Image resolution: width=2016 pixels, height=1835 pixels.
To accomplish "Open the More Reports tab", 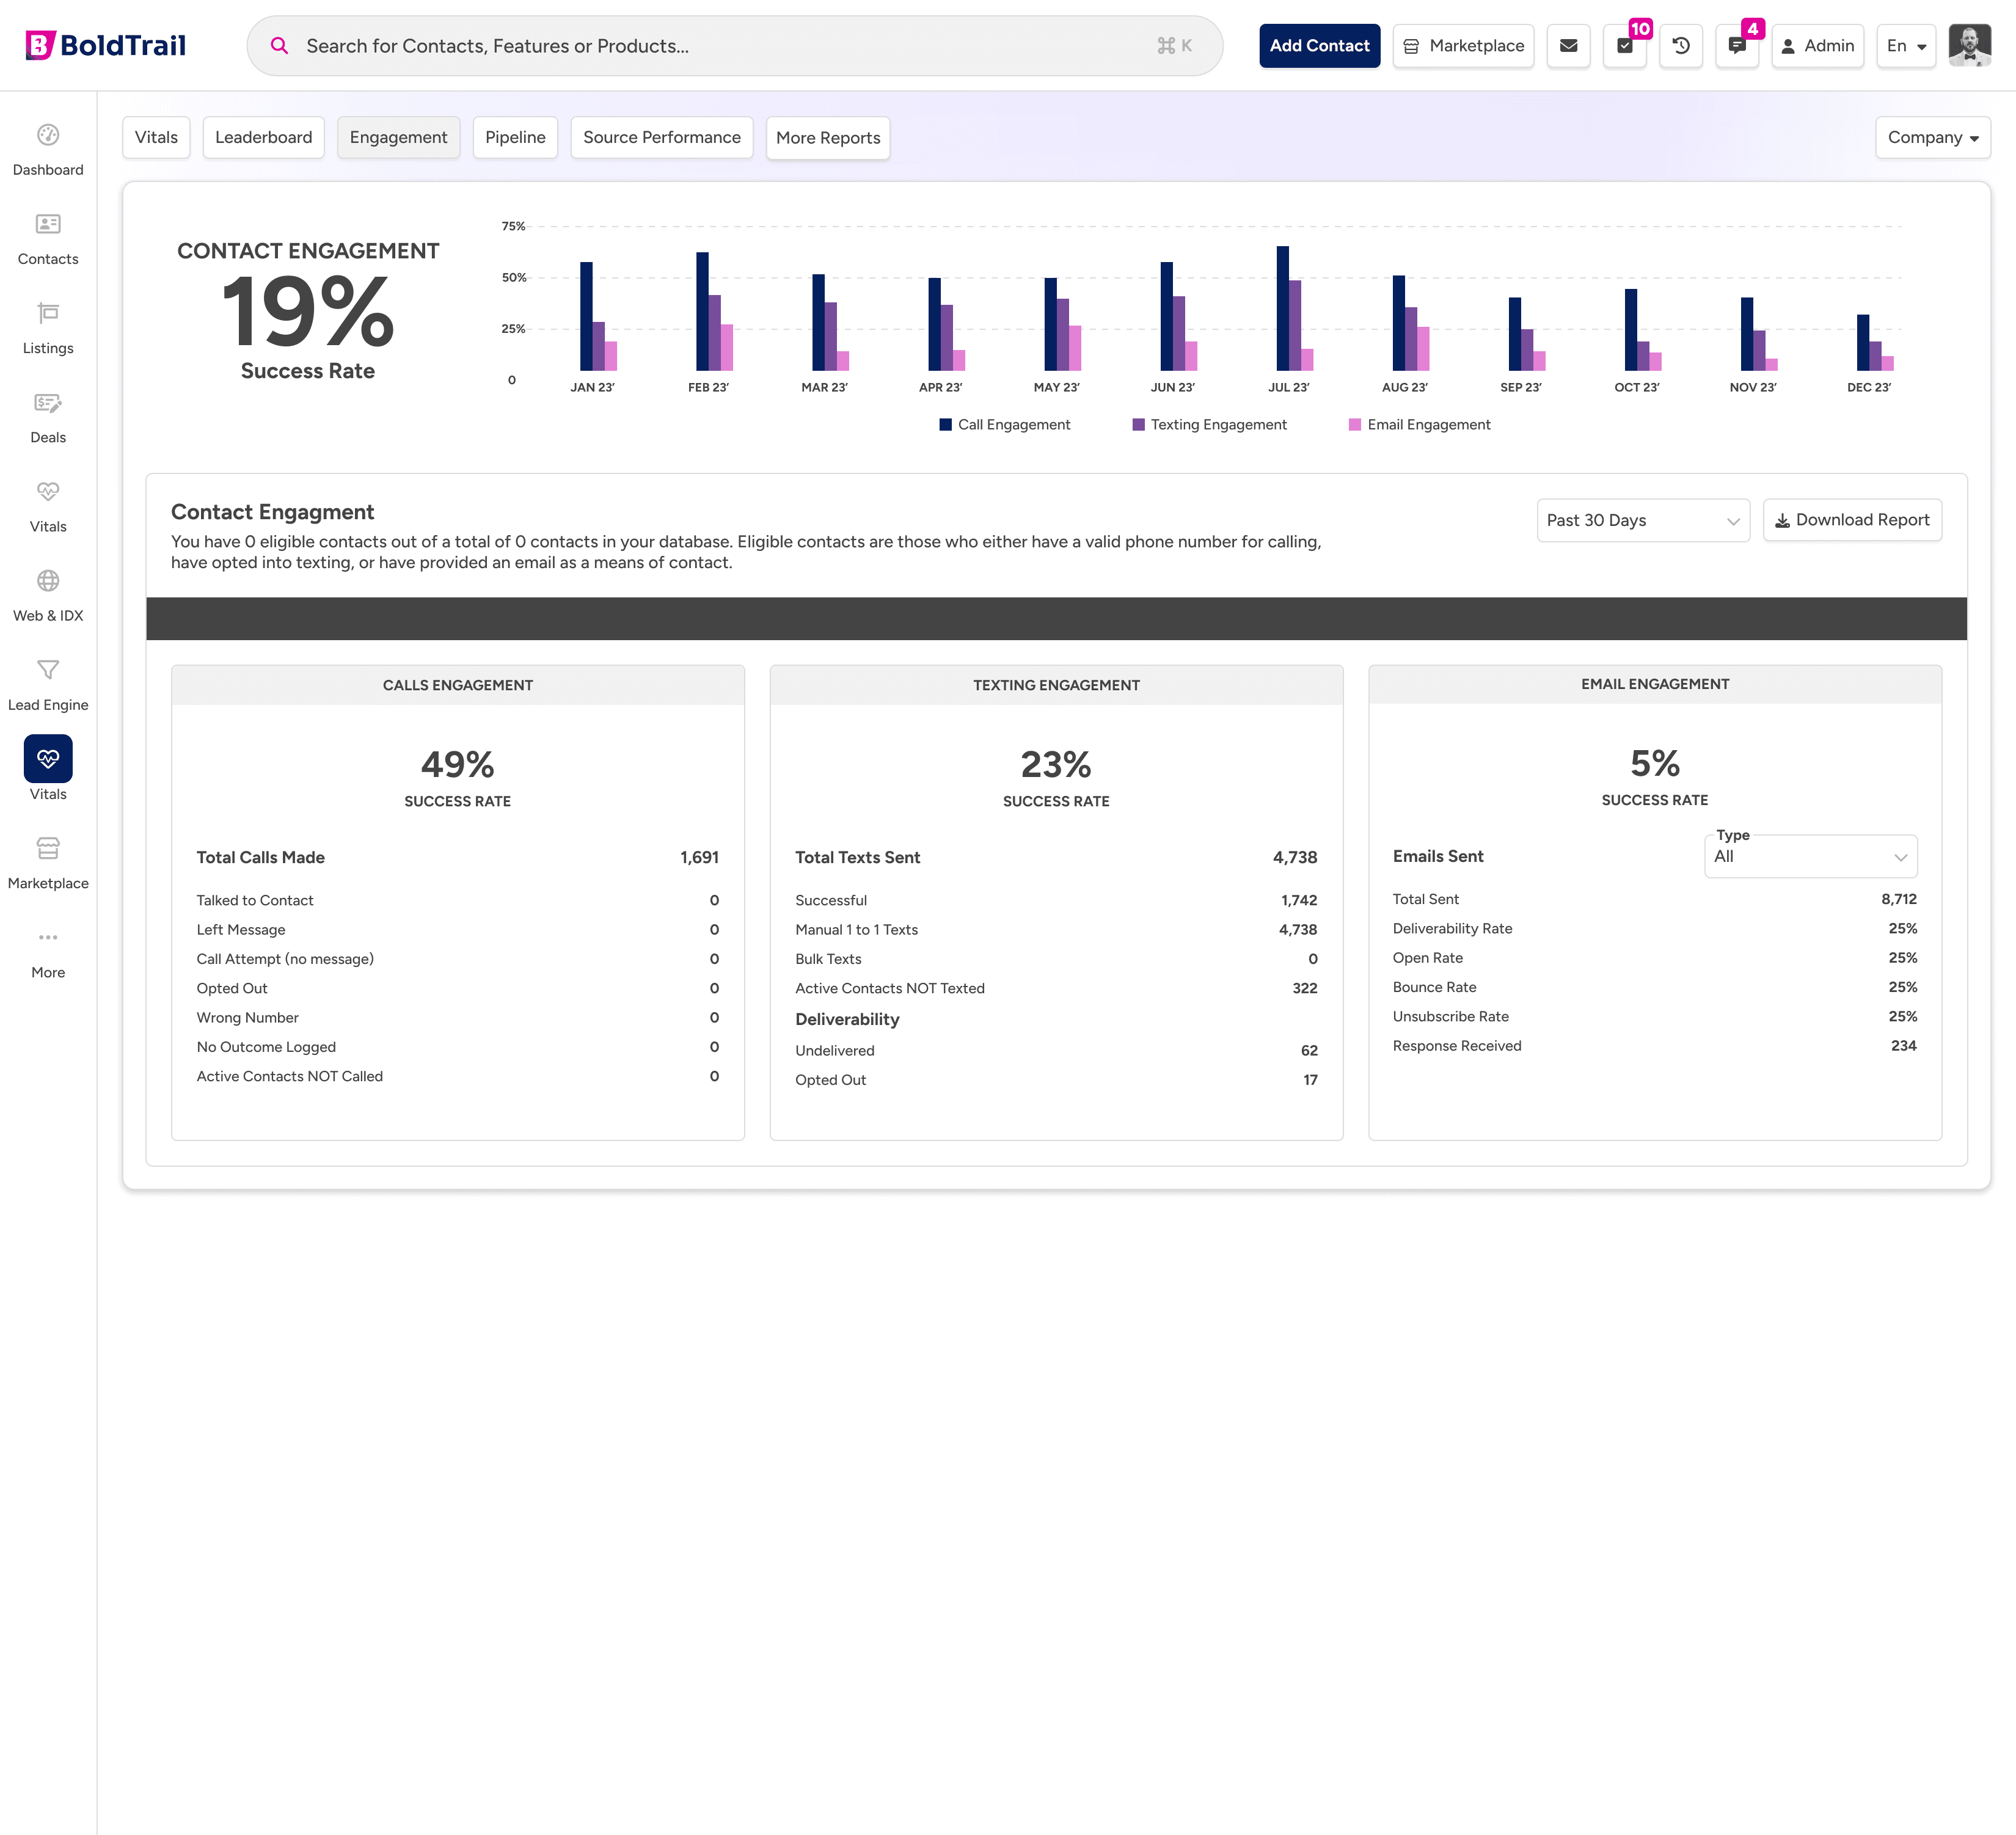I will pos(828,138).
